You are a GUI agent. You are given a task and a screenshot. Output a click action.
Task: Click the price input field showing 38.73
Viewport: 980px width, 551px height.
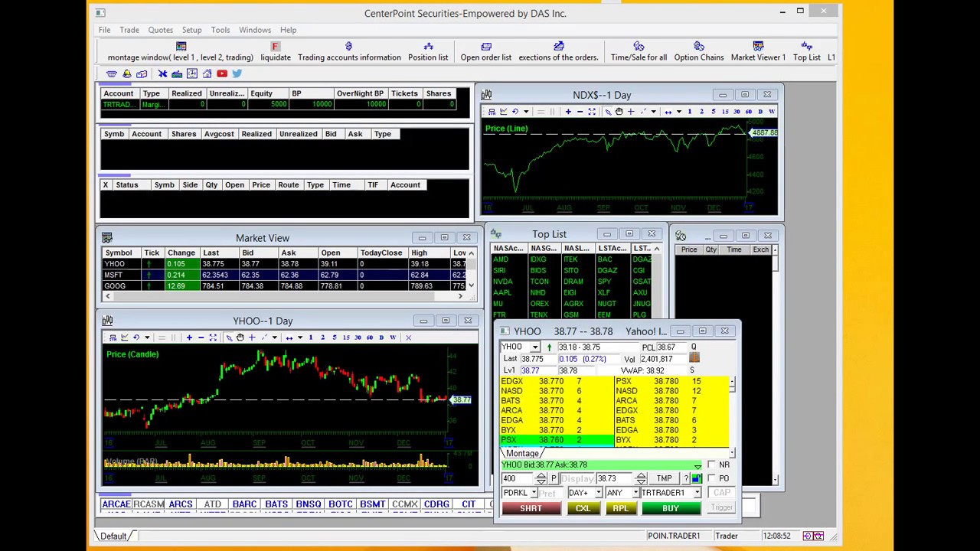coord(615,478)
